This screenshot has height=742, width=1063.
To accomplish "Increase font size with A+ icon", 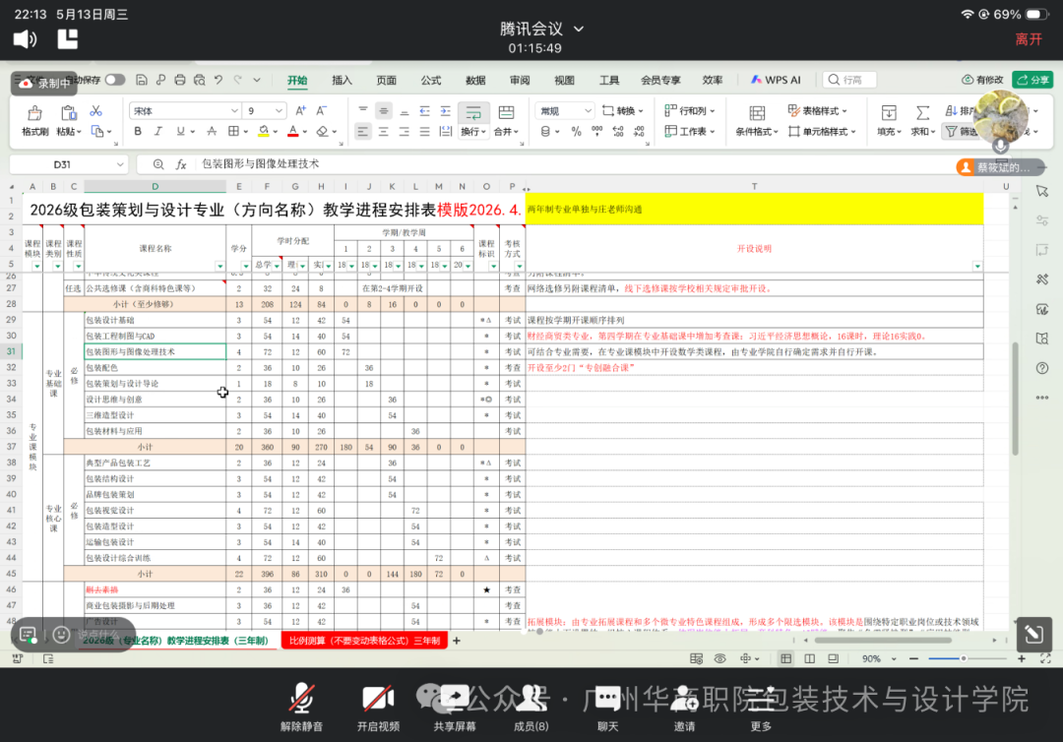I will click(300, 110).
